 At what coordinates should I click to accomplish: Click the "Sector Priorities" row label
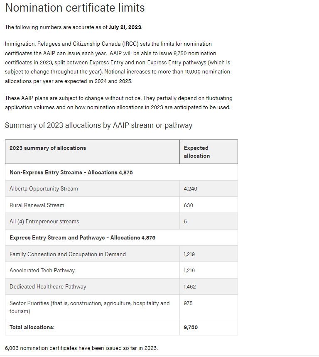89,307
